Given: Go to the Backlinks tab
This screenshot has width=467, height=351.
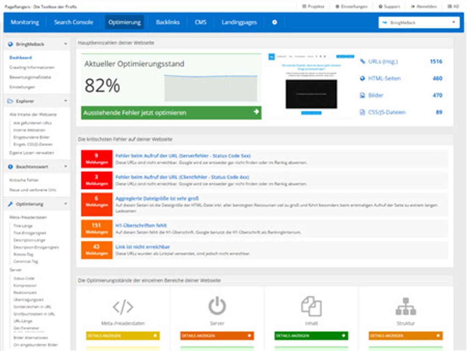Looking at the screenshot, I should point(168,22).
